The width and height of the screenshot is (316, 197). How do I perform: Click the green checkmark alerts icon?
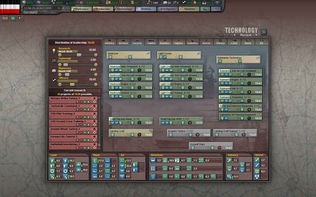coord(13,18)
